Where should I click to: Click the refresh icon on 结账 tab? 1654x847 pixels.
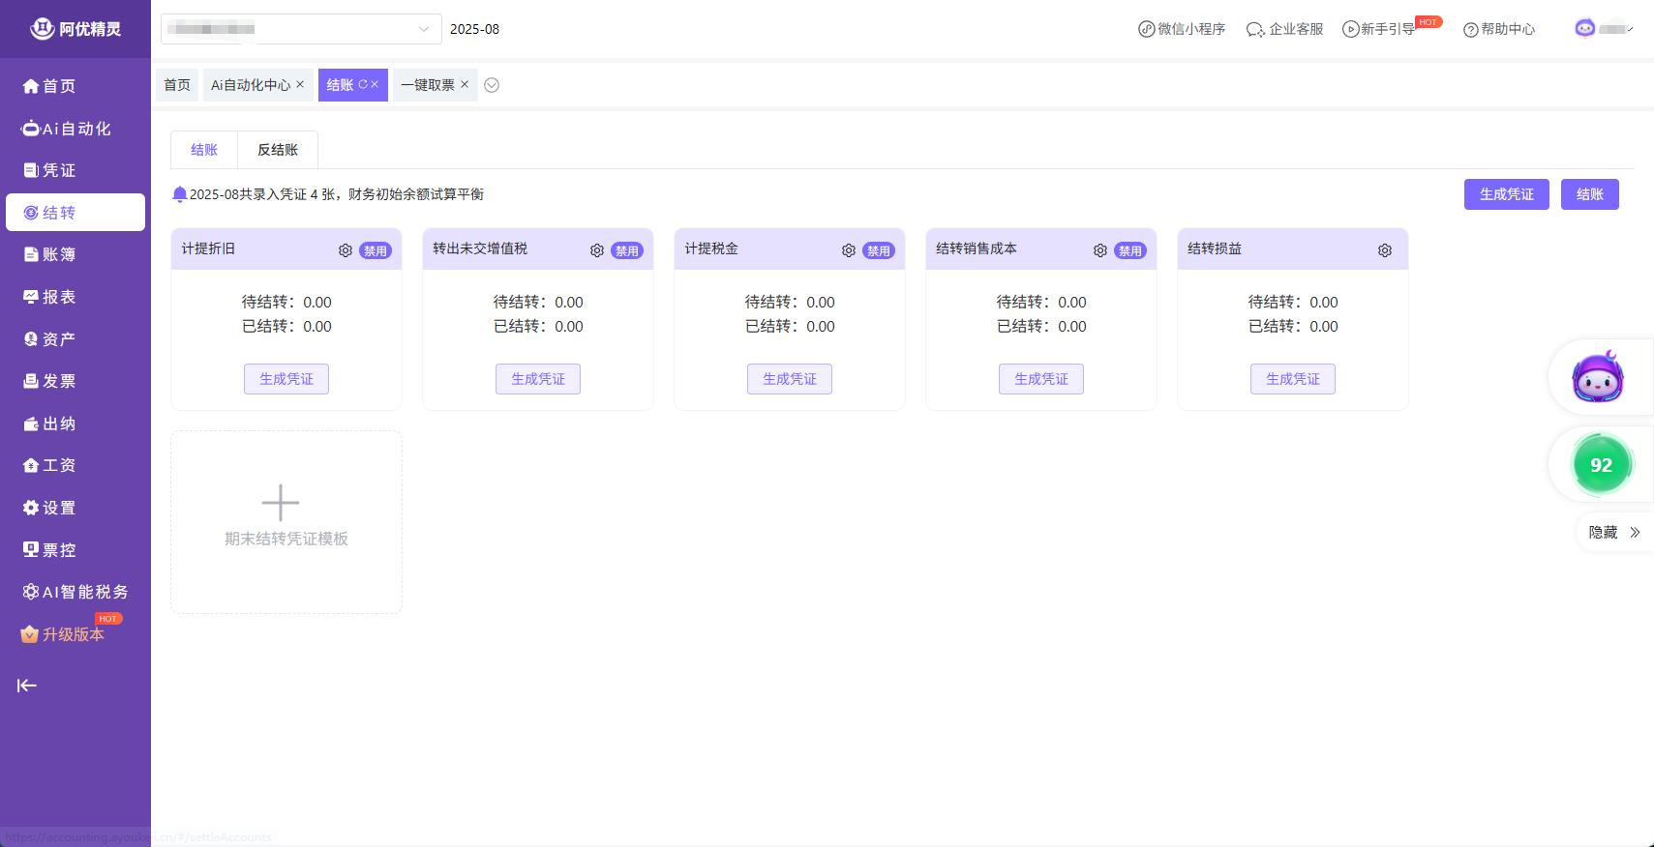363,85
